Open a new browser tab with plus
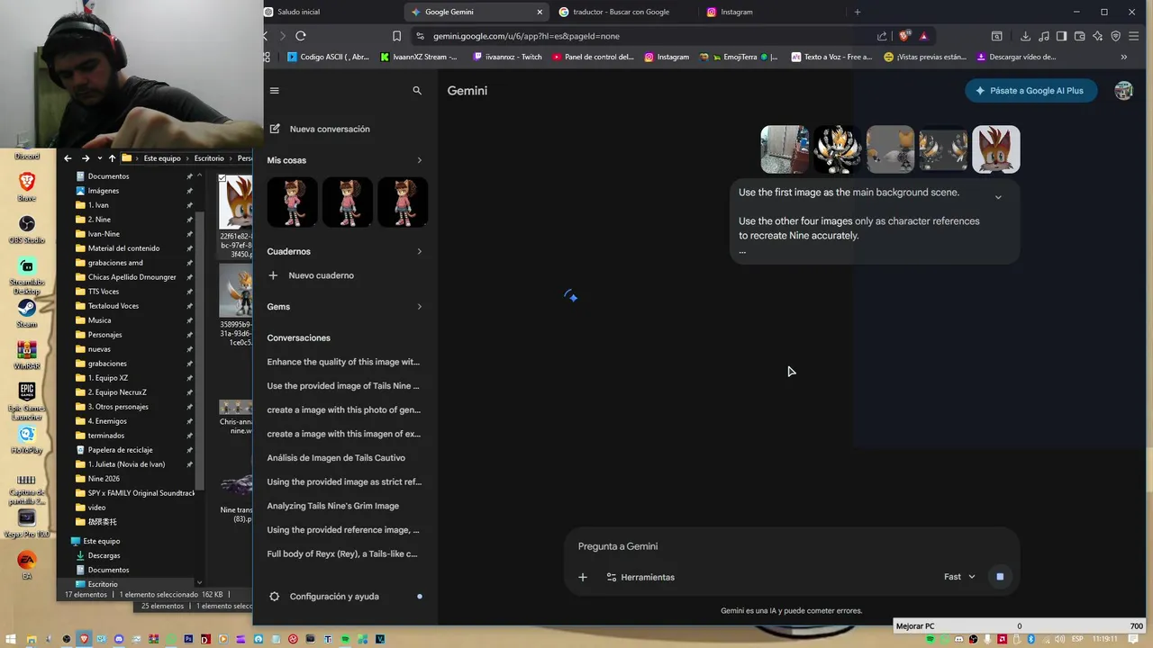 [858, 12]
